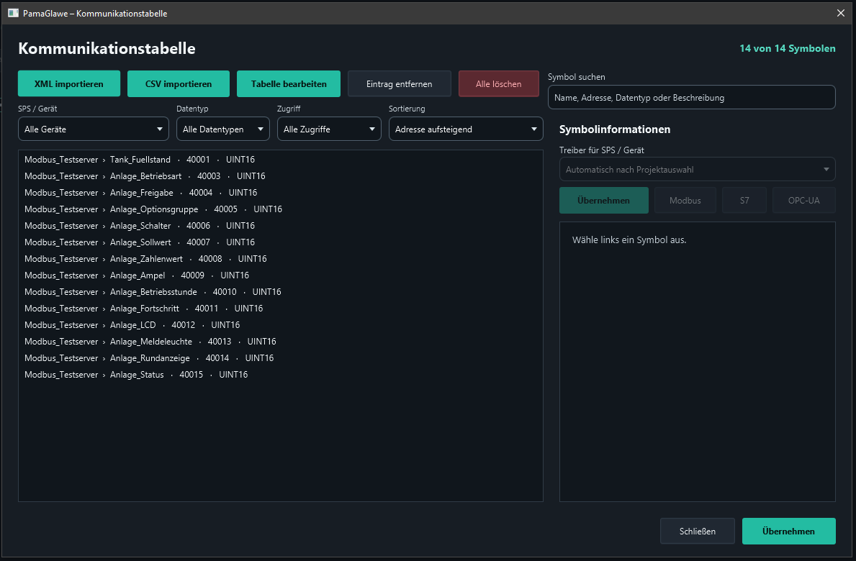Select the Anlage_Schalter symbol row
The image size is (856, 561).
(281, 226)
